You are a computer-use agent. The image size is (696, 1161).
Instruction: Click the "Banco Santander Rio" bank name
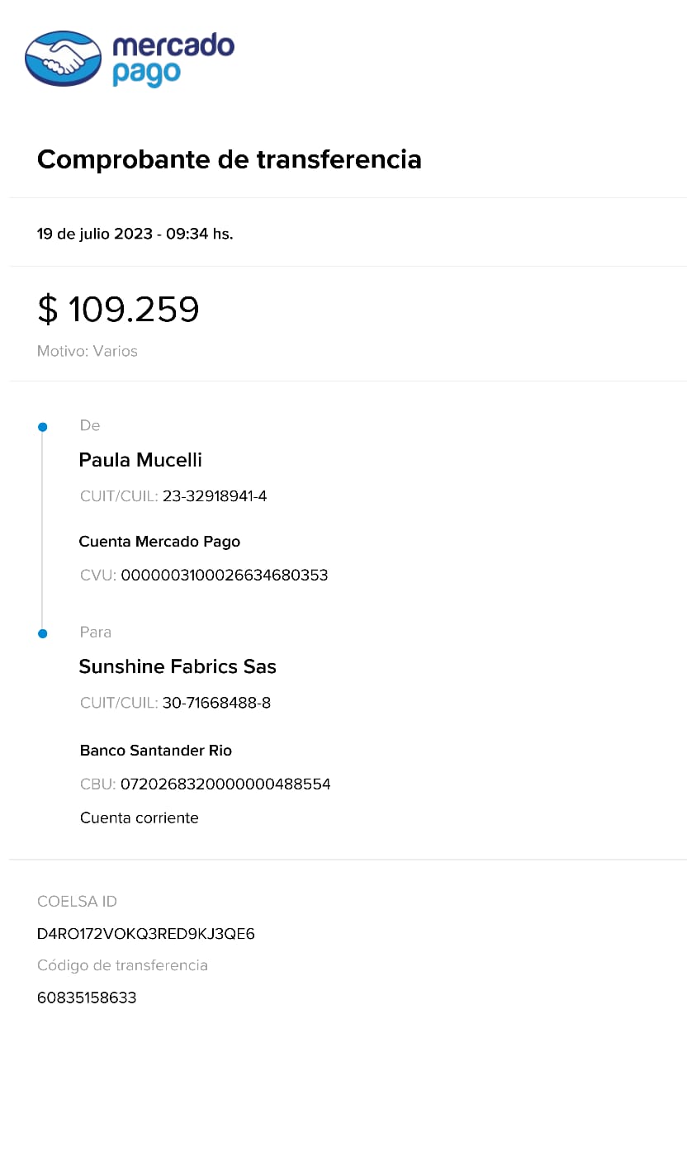click(156, 751)
